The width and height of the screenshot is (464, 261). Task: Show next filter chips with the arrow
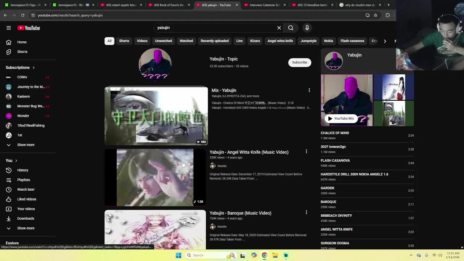pyautogui.click(x=385, y=41)
